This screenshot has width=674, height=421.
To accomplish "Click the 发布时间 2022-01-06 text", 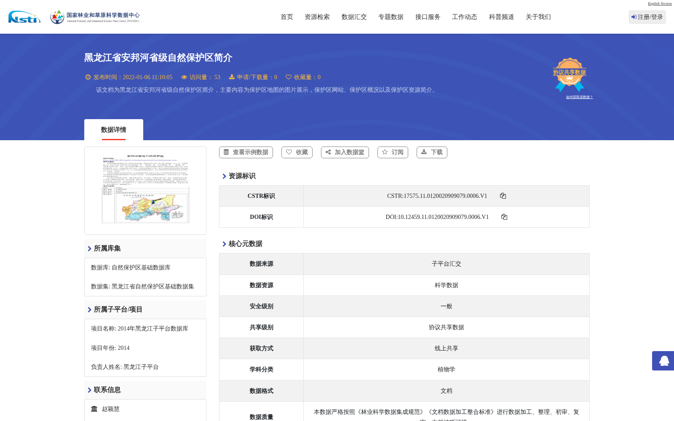I will coord(133,77).
